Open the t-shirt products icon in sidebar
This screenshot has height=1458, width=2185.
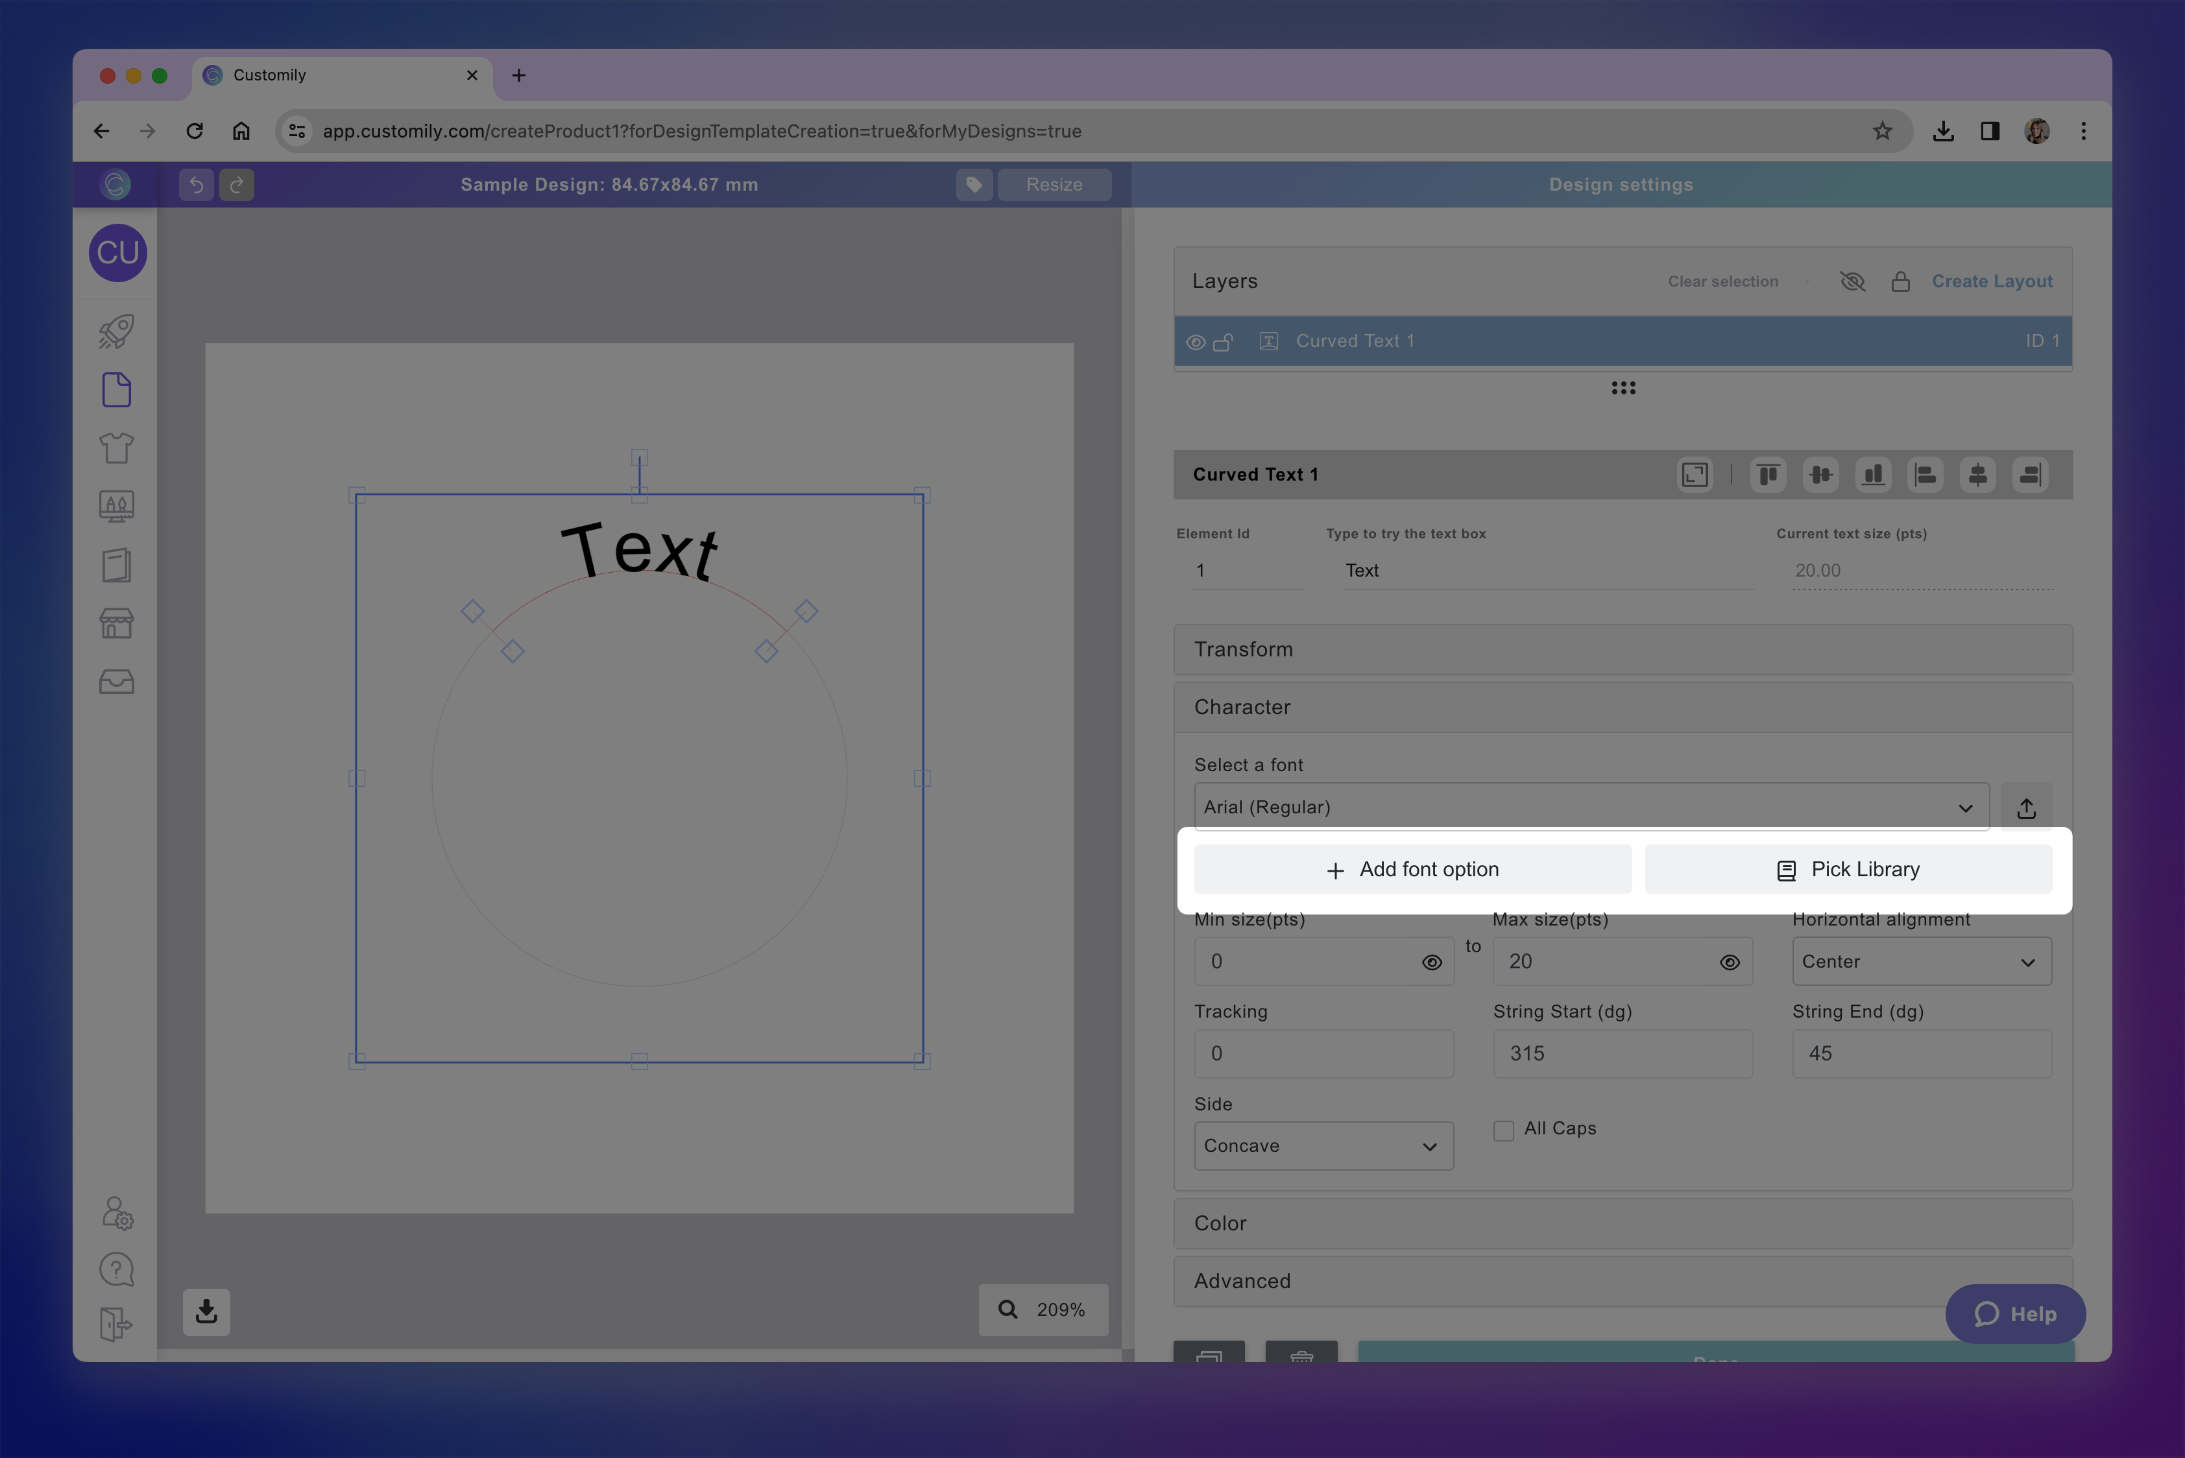point(116,448)
